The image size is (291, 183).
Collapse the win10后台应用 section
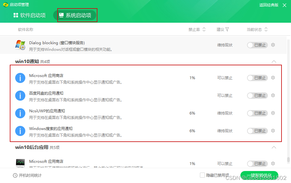(x=274, y=147)
